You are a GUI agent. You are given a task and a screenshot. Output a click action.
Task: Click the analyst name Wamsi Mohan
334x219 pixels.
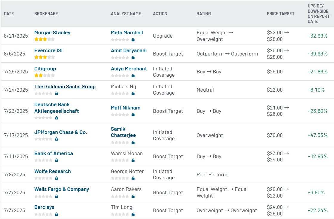pos(127,153)
